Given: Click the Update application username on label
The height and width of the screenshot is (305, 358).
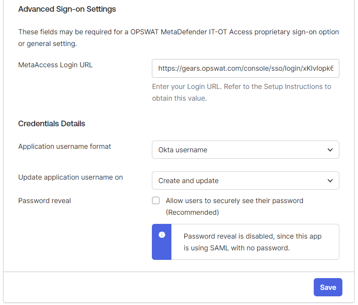Looking at the screenshot, I should 71,177.
